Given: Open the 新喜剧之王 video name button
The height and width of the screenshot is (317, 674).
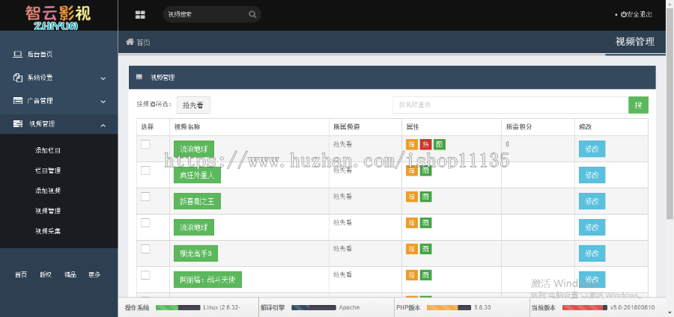Looking at the screenshot, I should coord(197,201).
